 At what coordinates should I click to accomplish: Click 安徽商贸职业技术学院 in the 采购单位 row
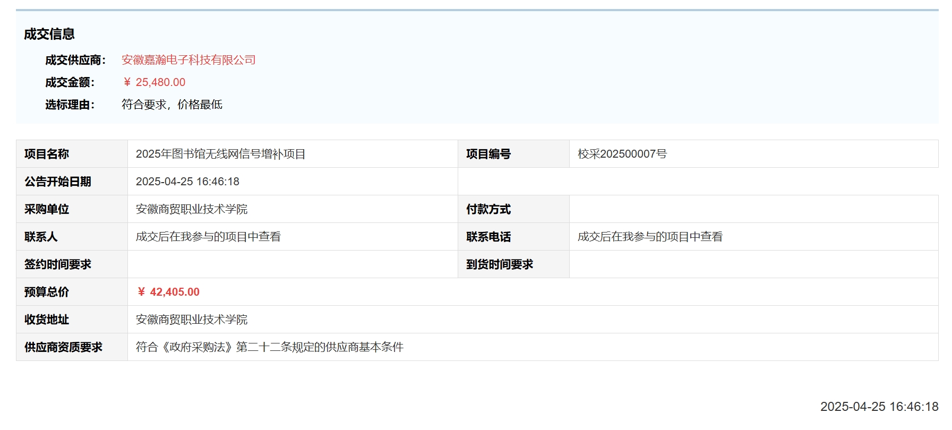[192, 209]
